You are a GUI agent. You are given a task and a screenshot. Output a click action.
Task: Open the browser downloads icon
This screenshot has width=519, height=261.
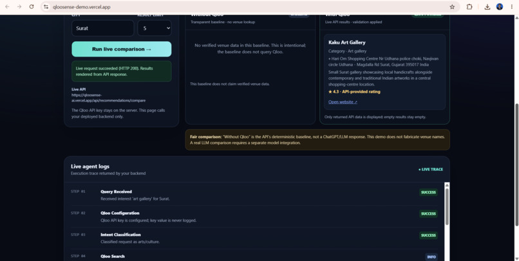point(487,6)
